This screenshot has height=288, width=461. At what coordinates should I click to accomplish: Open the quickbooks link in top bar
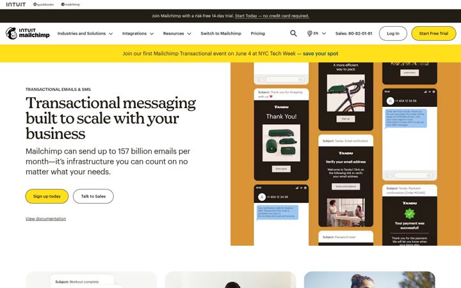[x=44, y=4]
